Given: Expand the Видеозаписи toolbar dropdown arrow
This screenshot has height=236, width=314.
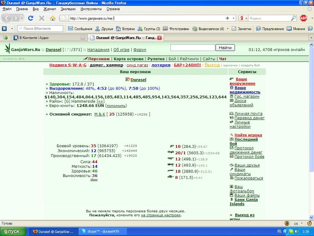Looking at the screenshot, I should [228, 29].
